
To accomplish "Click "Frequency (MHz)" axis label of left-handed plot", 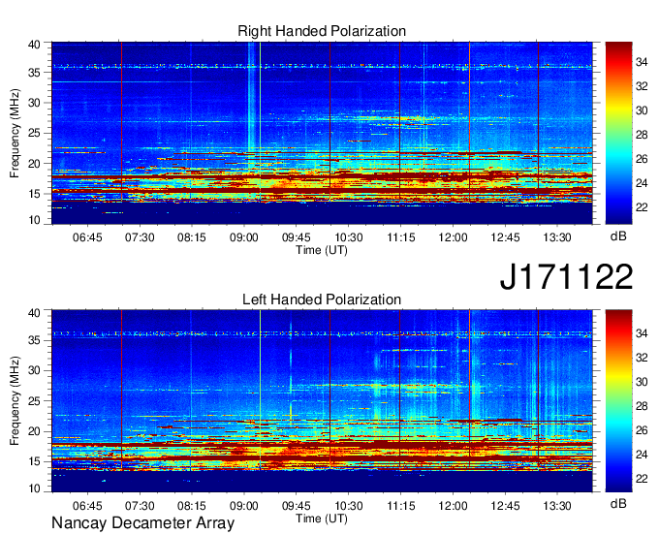I will coord(15,401).
